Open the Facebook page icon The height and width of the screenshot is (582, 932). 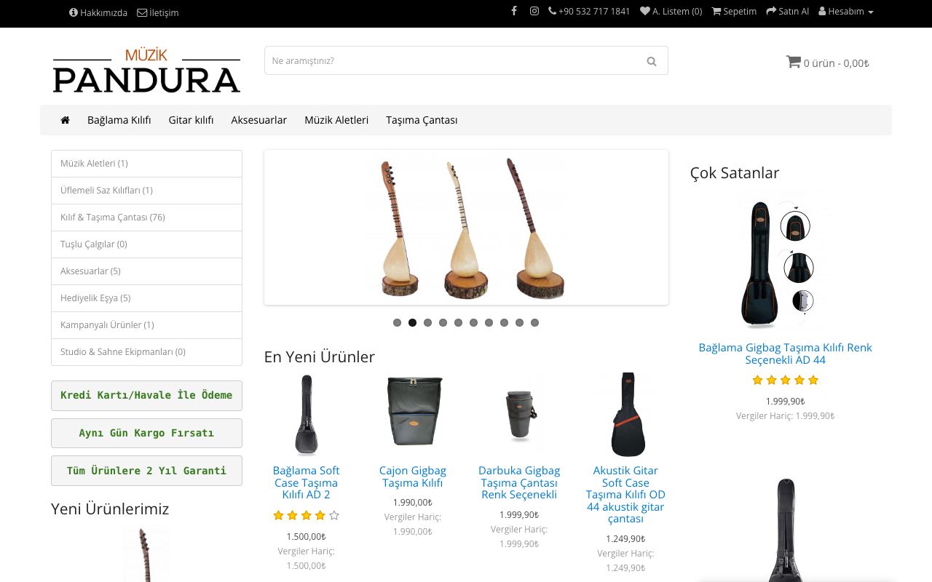click(x=514, y=12)
